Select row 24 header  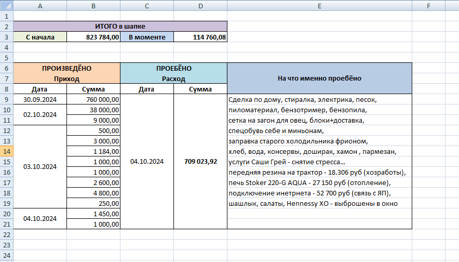pos(6,256)
